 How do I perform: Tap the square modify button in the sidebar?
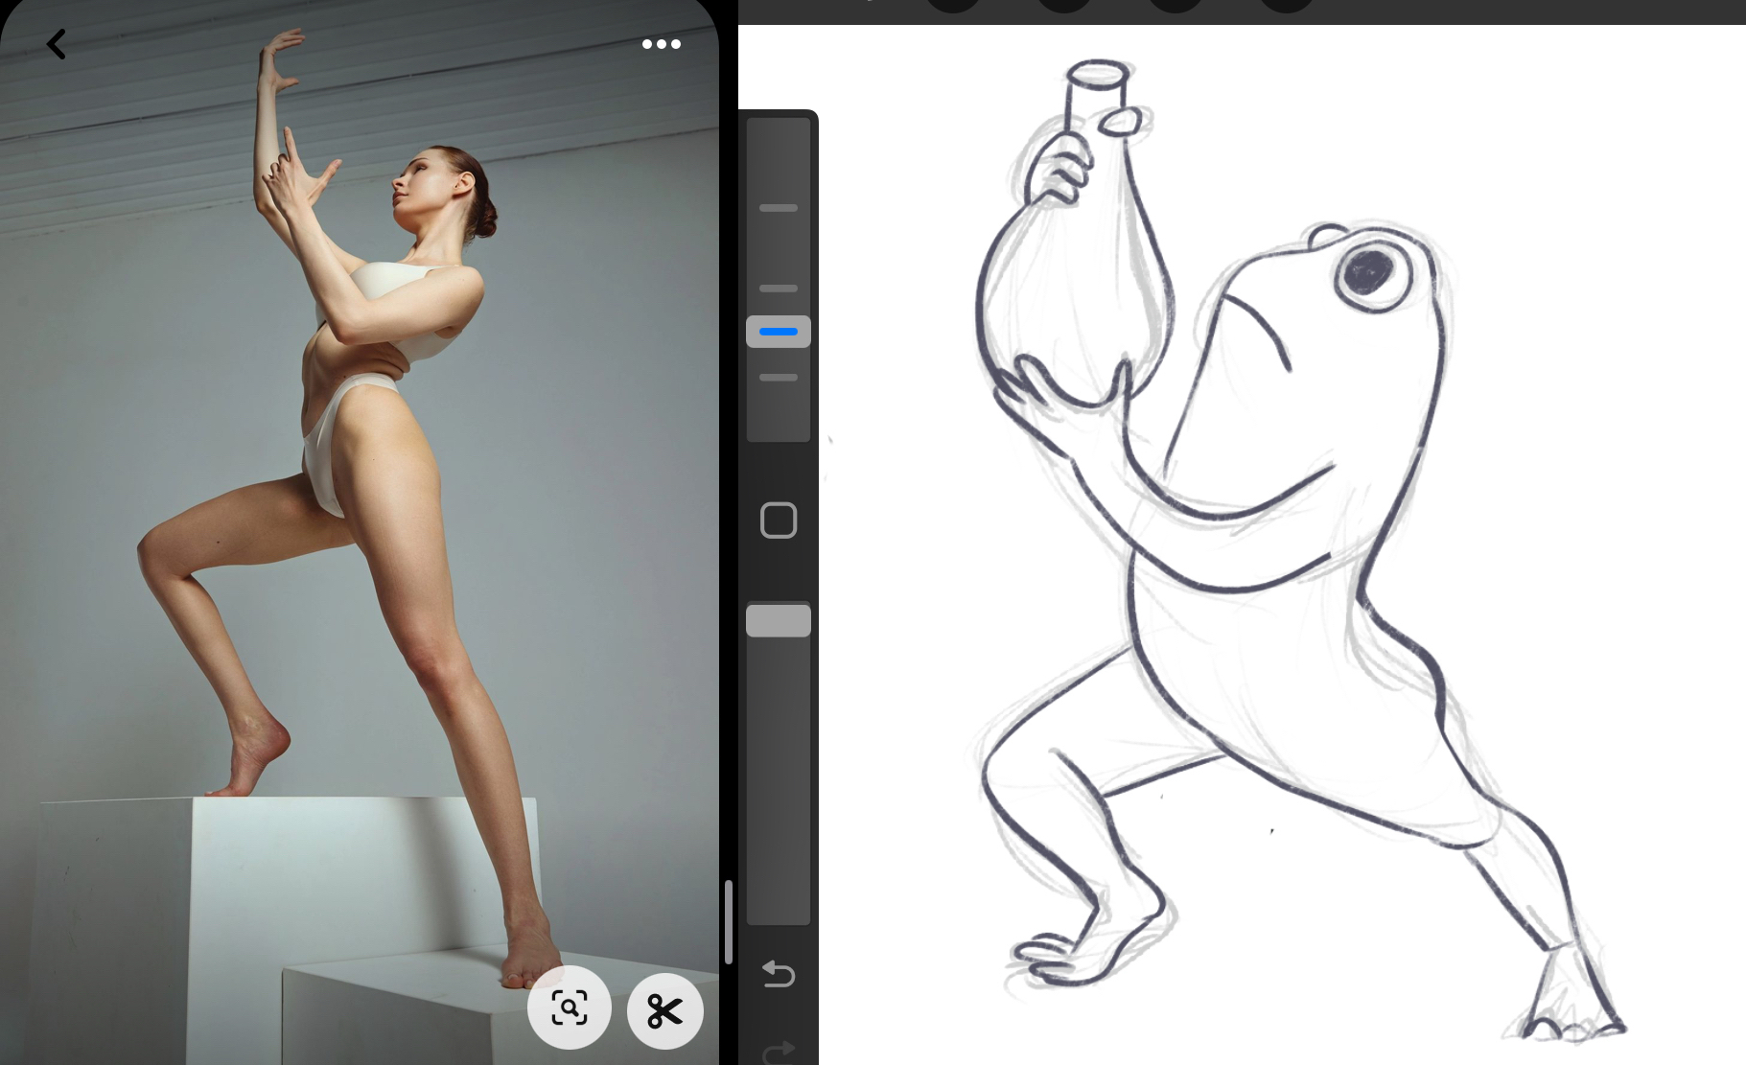tap(778, 521)
